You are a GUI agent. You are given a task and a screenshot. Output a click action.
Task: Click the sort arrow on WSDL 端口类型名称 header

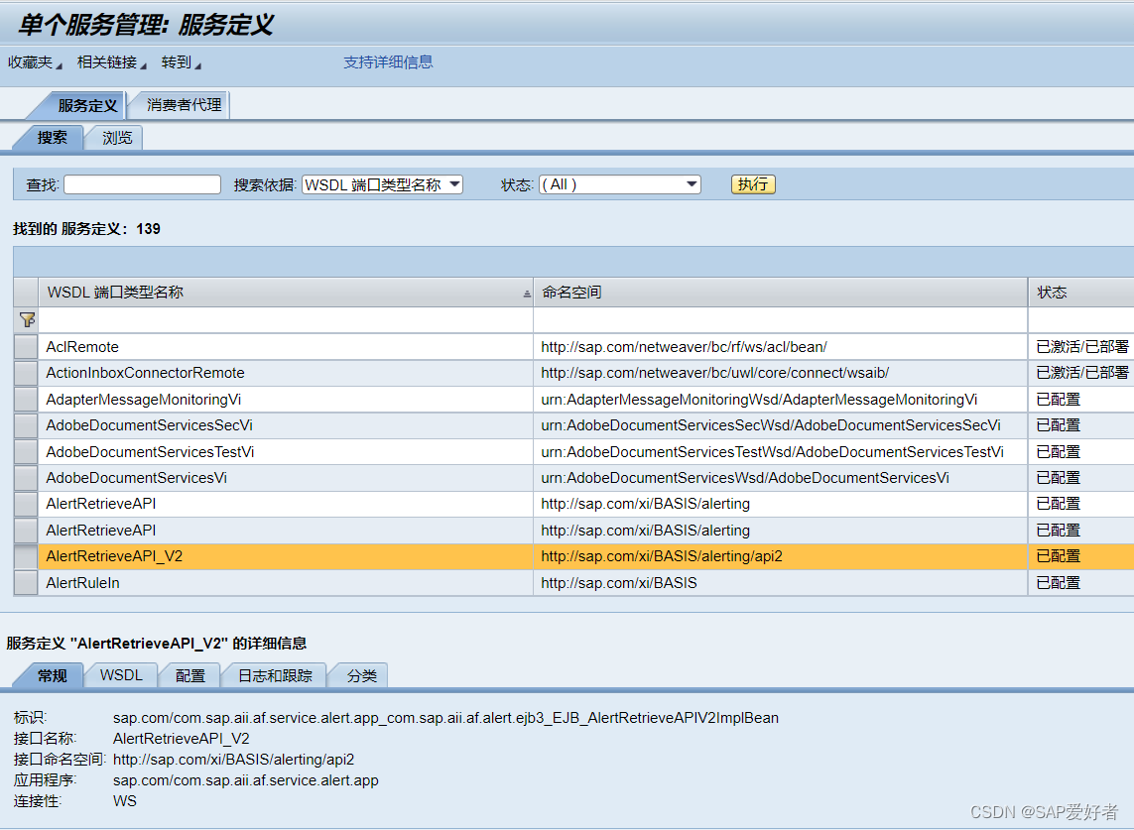pos(526,292)
